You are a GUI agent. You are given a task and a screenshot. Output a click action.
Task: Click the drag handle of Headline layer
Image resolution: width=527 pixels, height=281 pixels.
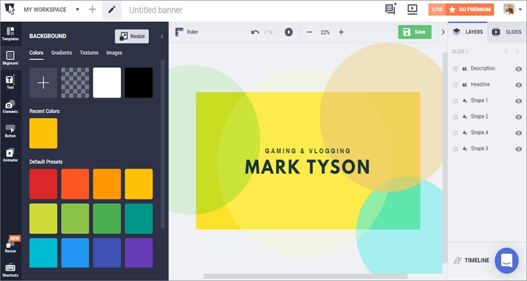click(x=455, y=85)
